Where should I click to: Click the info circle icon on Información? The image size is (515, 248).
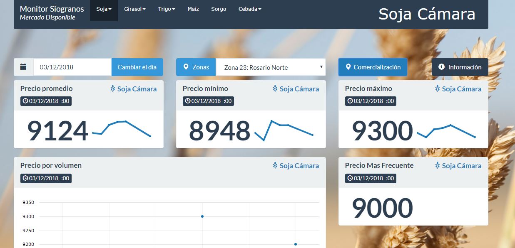click(442, 67)
